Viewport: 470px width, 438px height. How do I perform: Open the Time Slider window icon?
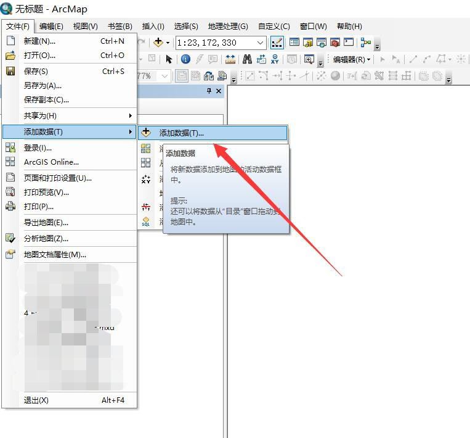coord(291,59)
